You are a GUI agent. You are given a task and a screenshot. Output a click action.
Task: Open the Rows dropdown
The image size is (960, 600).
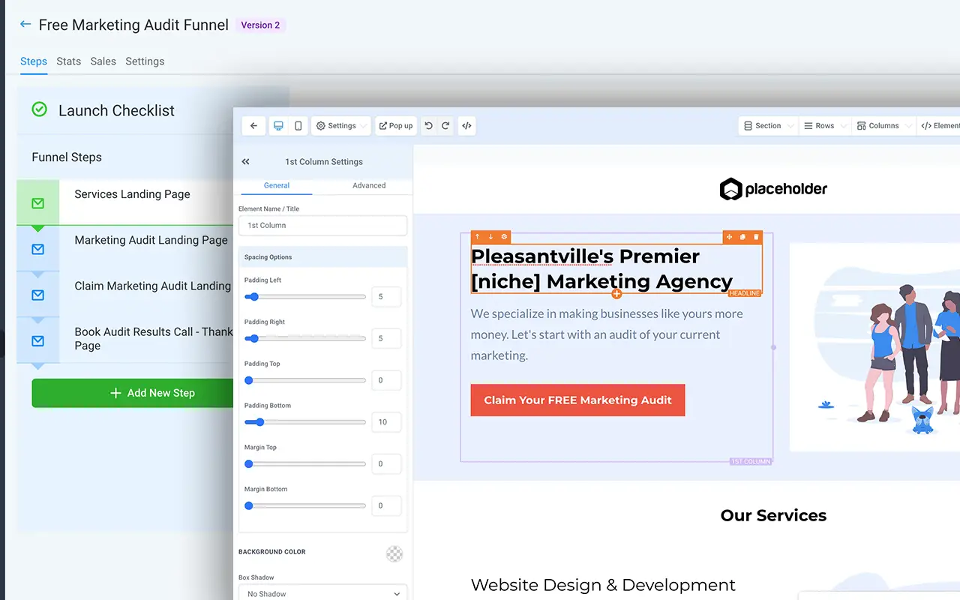(823, 126)
